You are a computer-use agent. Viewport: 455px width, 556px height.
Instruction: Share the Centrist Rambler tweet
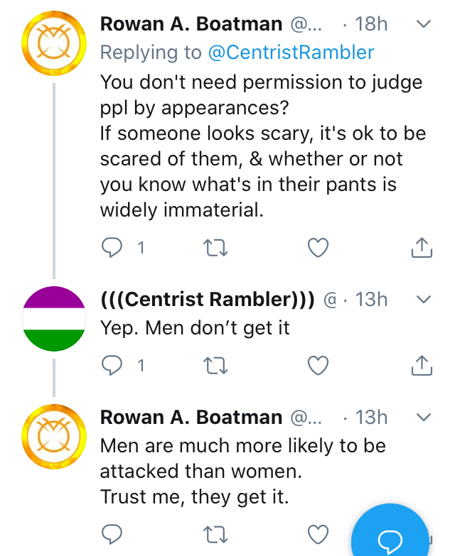coord(422,365)
